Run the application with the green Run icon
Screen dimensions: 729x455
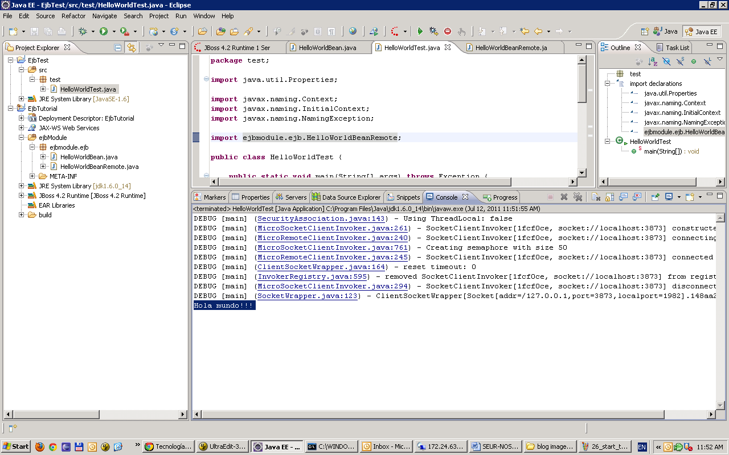104,31
